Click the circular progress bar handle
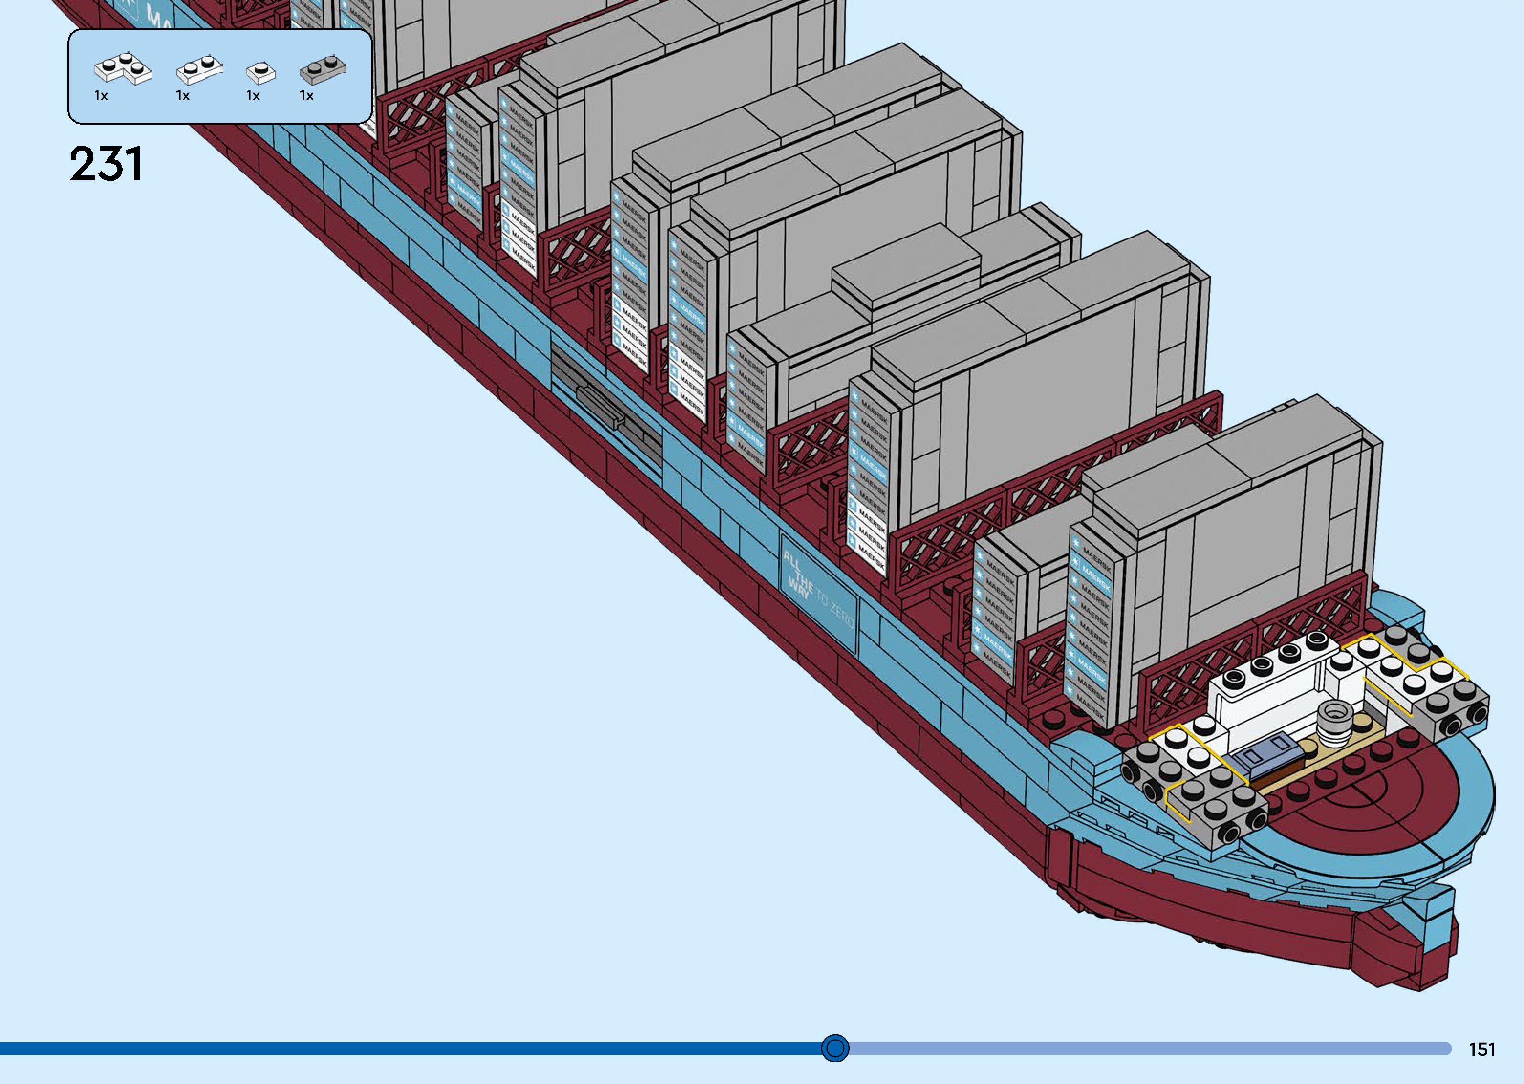The image size is (1524, 1084). pos(835,1048)
